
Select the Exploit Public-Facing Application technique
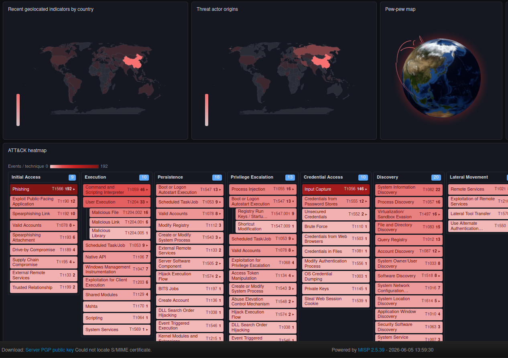(44, 201)
